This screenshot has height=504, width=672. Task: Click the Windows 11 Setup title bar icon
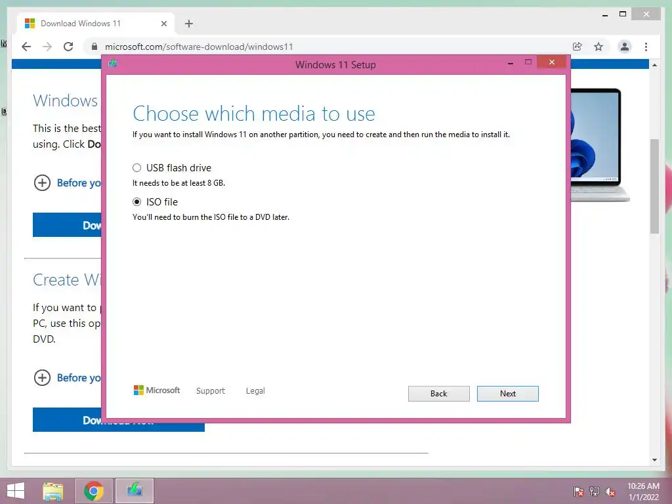pos(113,64)
